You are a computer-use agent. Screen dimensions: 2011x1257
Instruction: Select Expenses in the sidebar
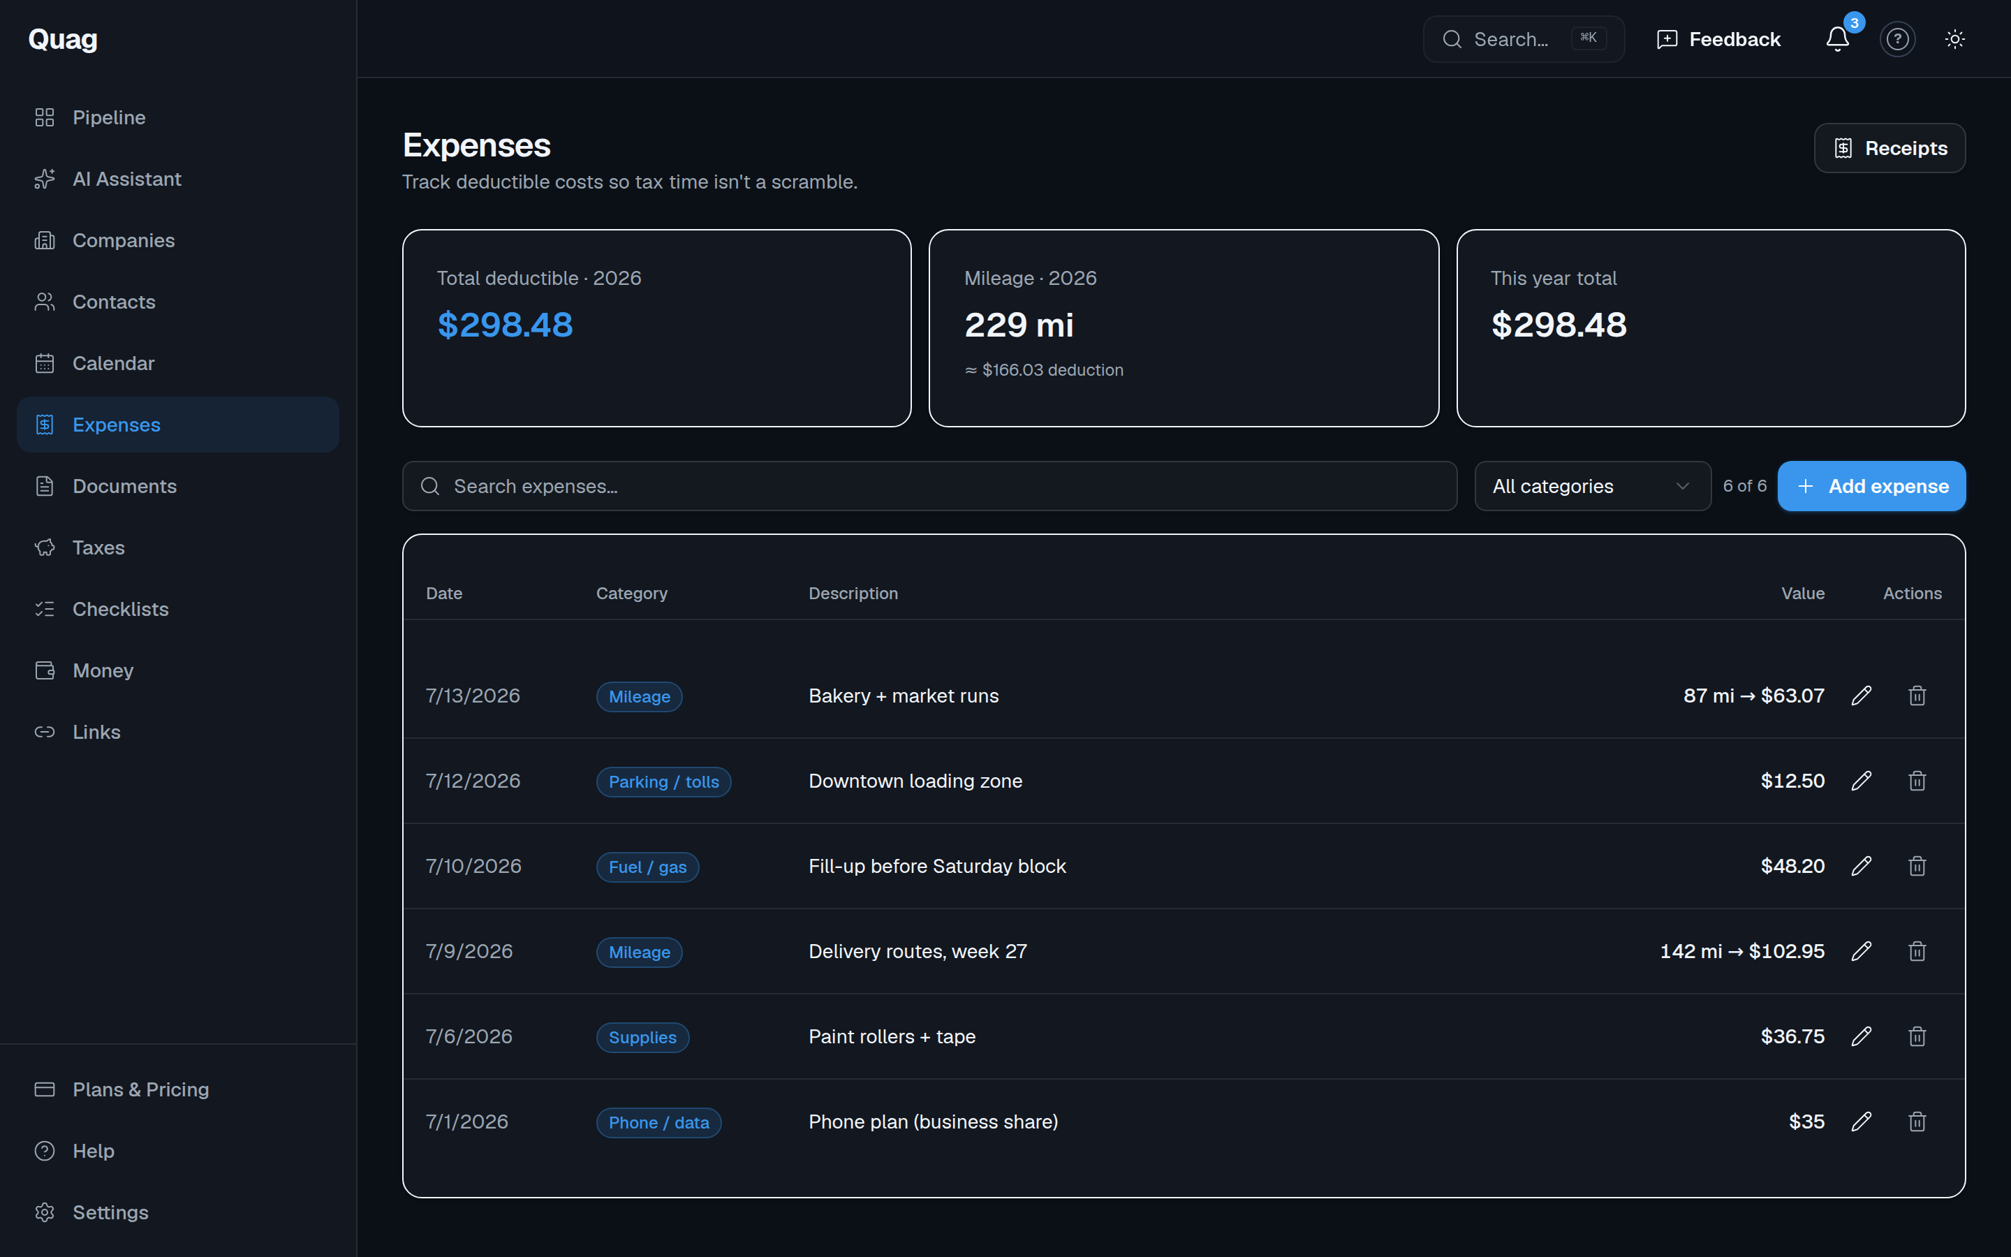pyautogui.click(x=178, y=425)
